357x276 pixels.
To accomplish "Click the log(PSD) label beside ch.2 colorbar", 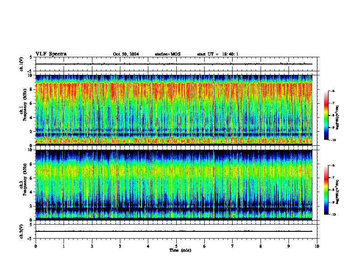I will tap(338, 192).
